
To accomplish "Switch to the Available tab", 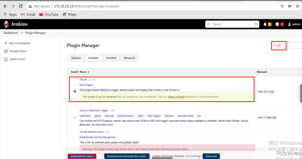I will [93, 58].
